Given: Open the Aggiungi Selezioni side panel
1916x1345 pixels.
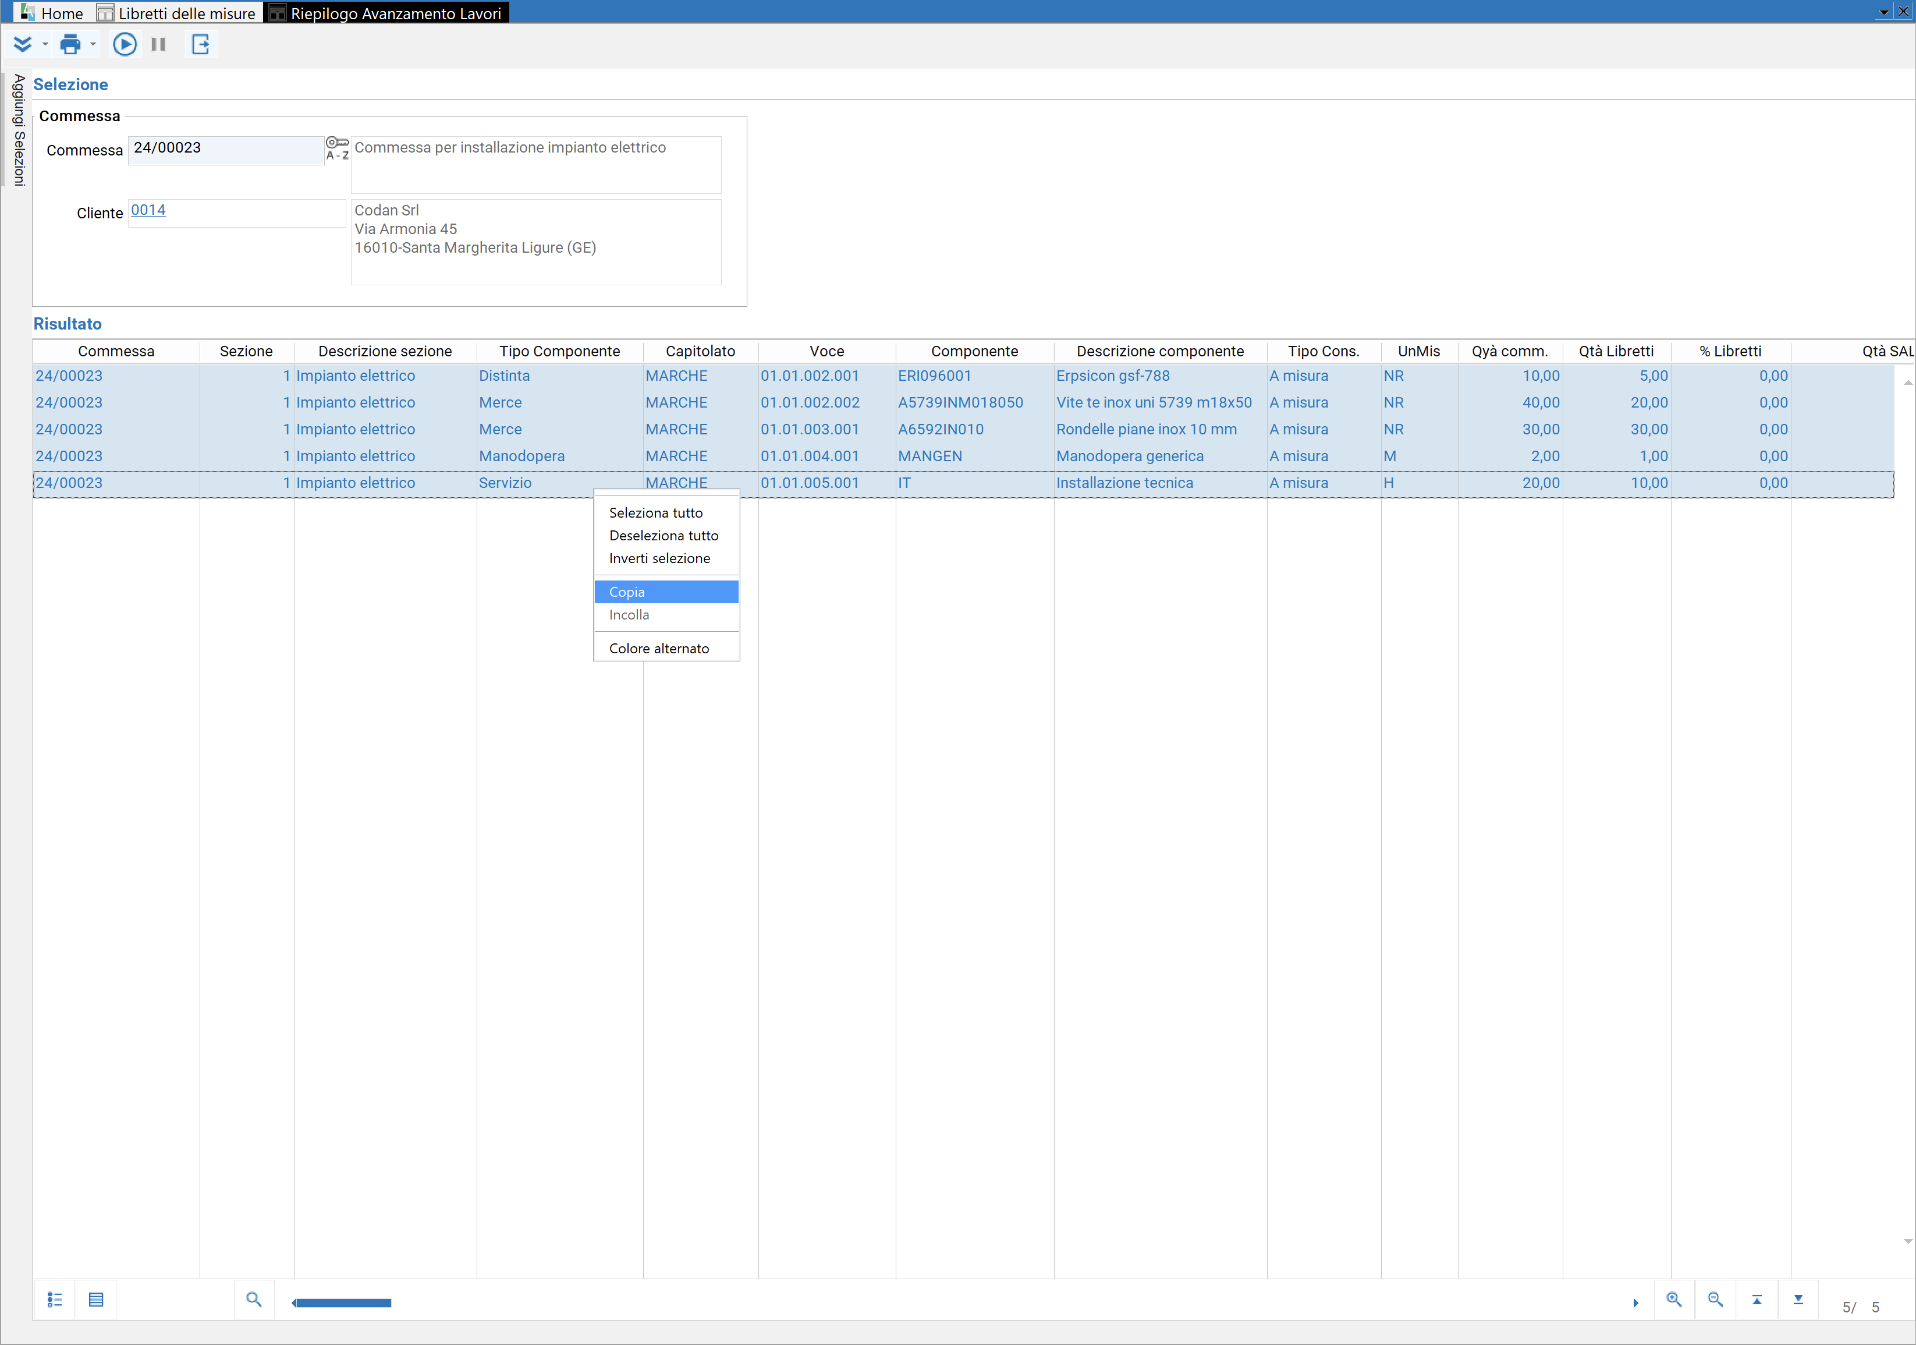Looking at the screenshot, I should [x=19, y=129].
